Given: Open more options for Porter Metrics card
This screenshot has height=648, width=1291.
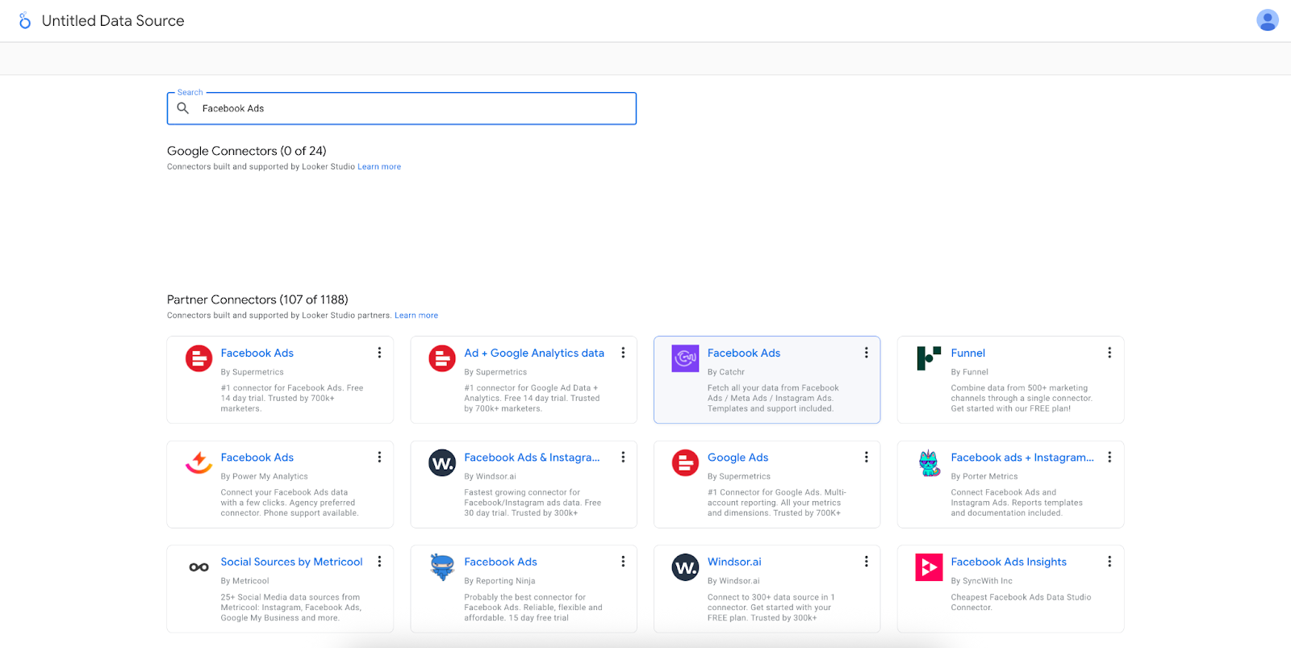Looking at the screenshot, I should [1109, 457].
